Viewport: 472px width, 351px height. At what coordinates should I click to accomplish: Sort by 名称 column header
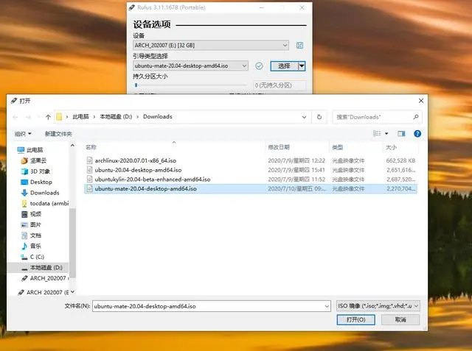(x=91, y=147)
